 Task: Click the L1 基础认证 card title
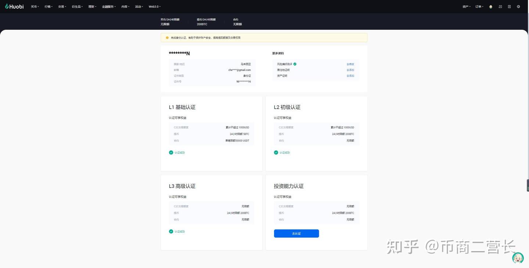(182, 107)
